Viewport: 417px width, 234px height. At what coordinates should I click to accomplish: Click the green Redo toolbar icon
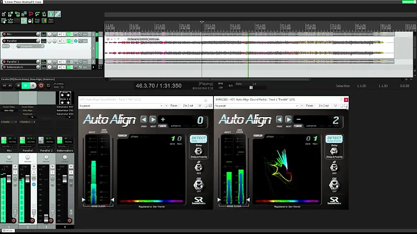[x=38, y=14]
